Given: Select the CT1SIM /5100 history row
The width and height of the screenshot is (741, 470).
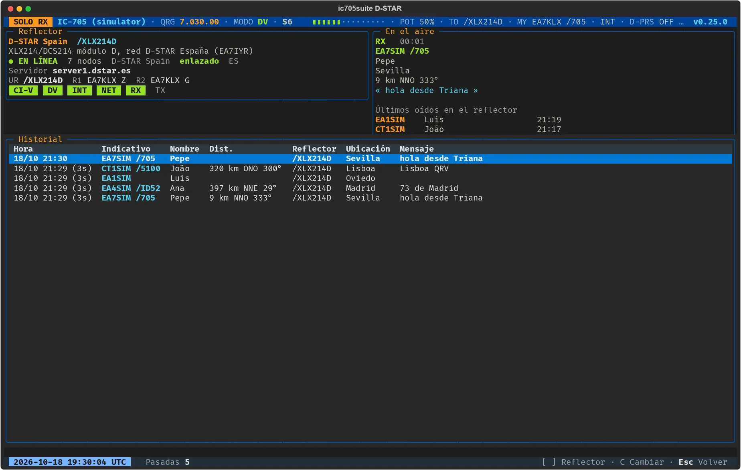Looking at the screenshot, I should pos(370,169).
